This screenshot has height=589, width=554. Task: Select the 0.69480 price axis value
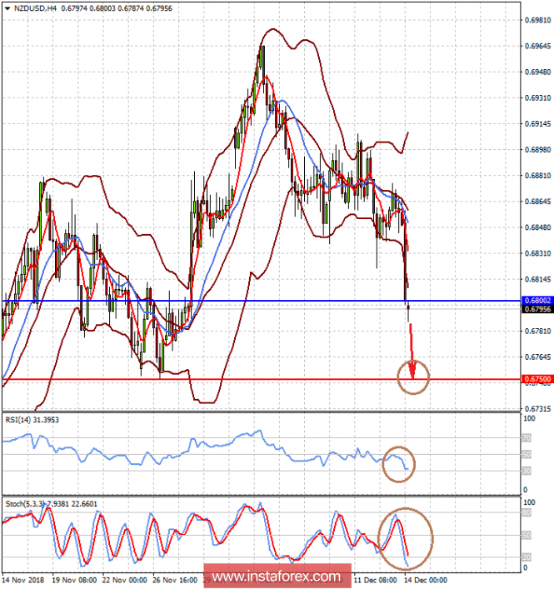click(x=538, y=72)
